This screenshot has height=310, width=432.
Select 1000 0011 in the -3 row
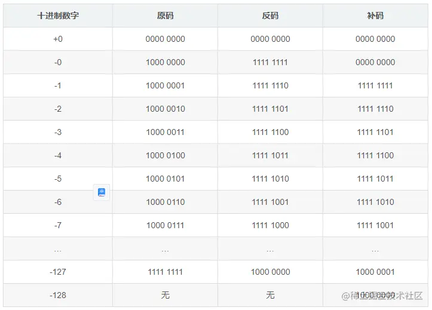click(x=165, y=132)
